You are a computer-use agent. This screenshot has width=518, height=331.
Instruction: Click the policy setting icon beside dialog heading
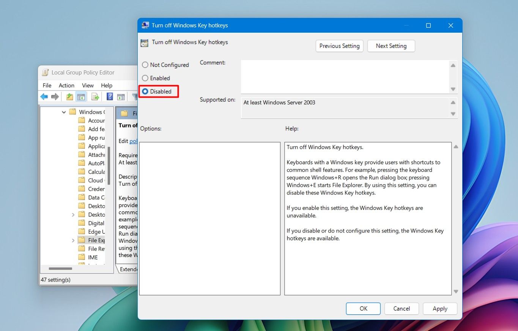coord(144,43)
